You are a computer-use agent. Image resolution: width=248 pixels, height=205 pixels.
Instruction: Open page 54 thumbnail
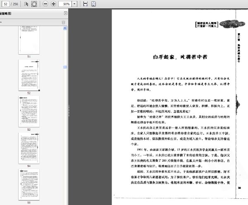click(x=29, y=148)
